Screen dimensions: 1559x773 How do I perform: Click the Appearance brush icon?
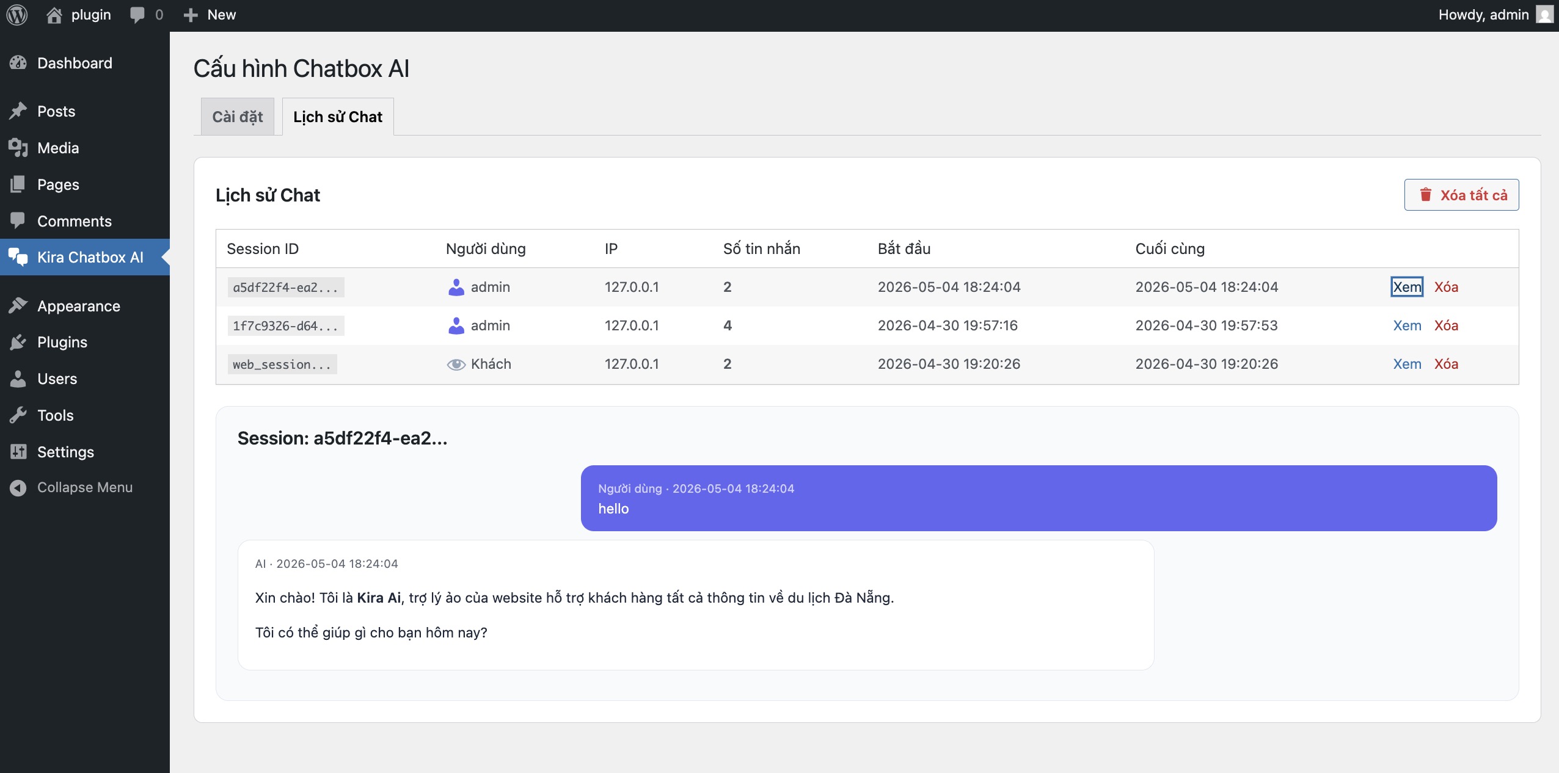(x=18, y=306)
